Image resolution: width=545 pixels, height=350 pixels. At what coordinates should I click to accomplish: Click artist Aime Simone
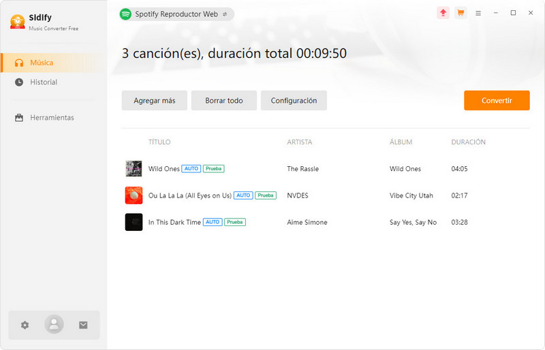point(307,223)
